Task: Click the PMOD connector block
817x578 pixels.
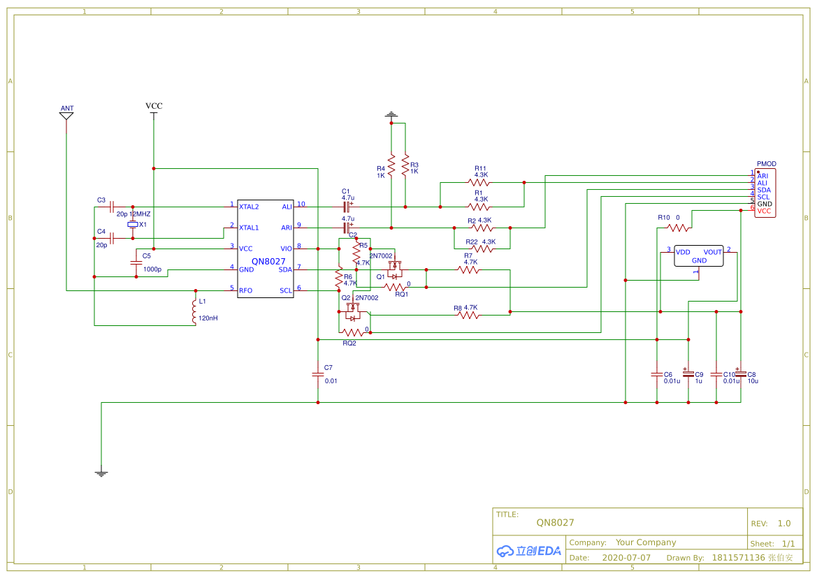Action: tap(765, 193)
